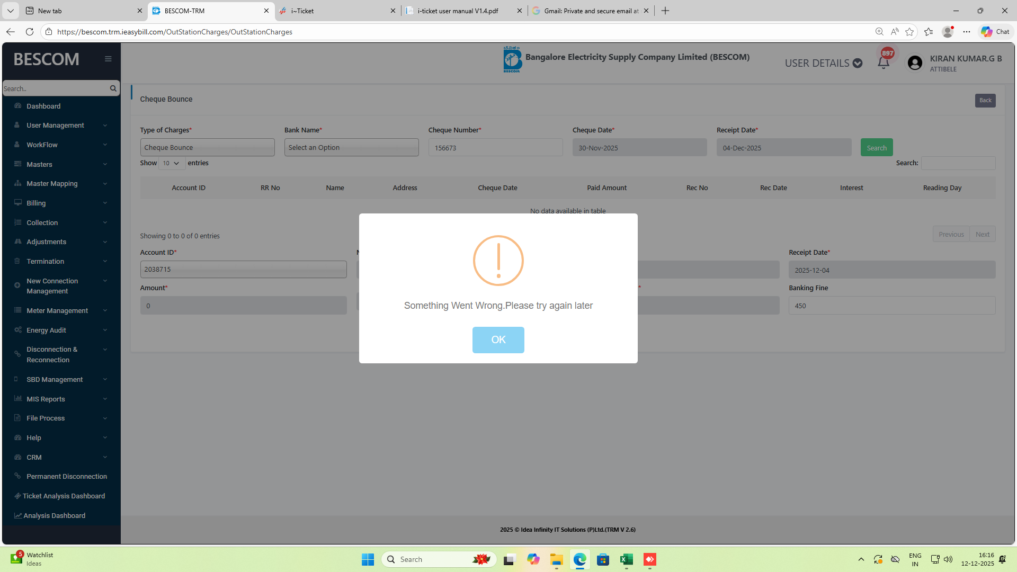
Task: Click the browser favorites star icon
Action: (x=909, y=32)
